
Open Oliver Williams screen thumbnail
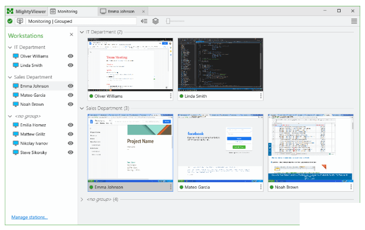(130, 65)
